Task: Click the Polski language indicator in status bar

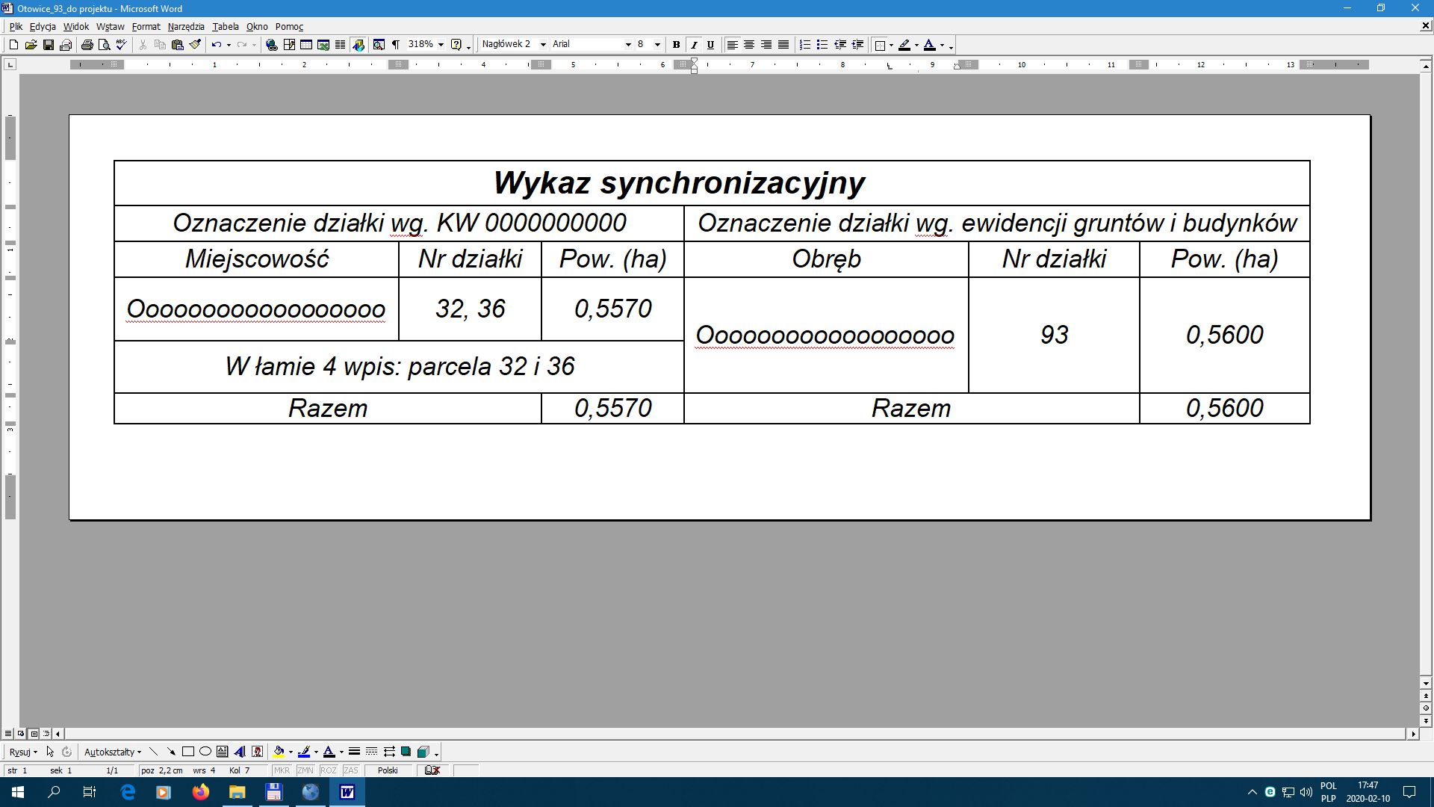Action: (x=388, y=770)
